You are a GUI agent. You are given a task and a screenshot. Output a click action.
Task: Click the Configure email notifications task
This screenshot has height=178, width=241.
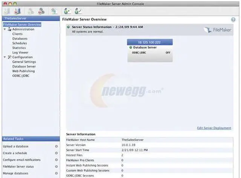coord(21,160)
